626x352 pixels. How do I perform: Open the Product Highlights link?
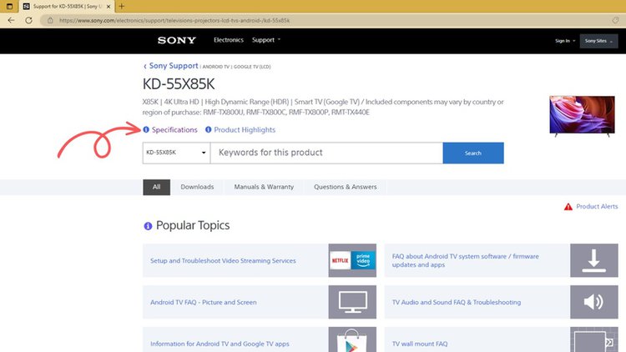[x=245, y=129]
